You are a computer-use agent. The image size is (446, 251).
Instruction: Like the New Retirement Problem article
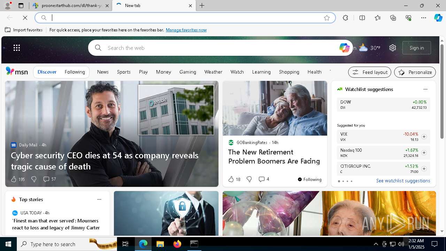(234, 179)
